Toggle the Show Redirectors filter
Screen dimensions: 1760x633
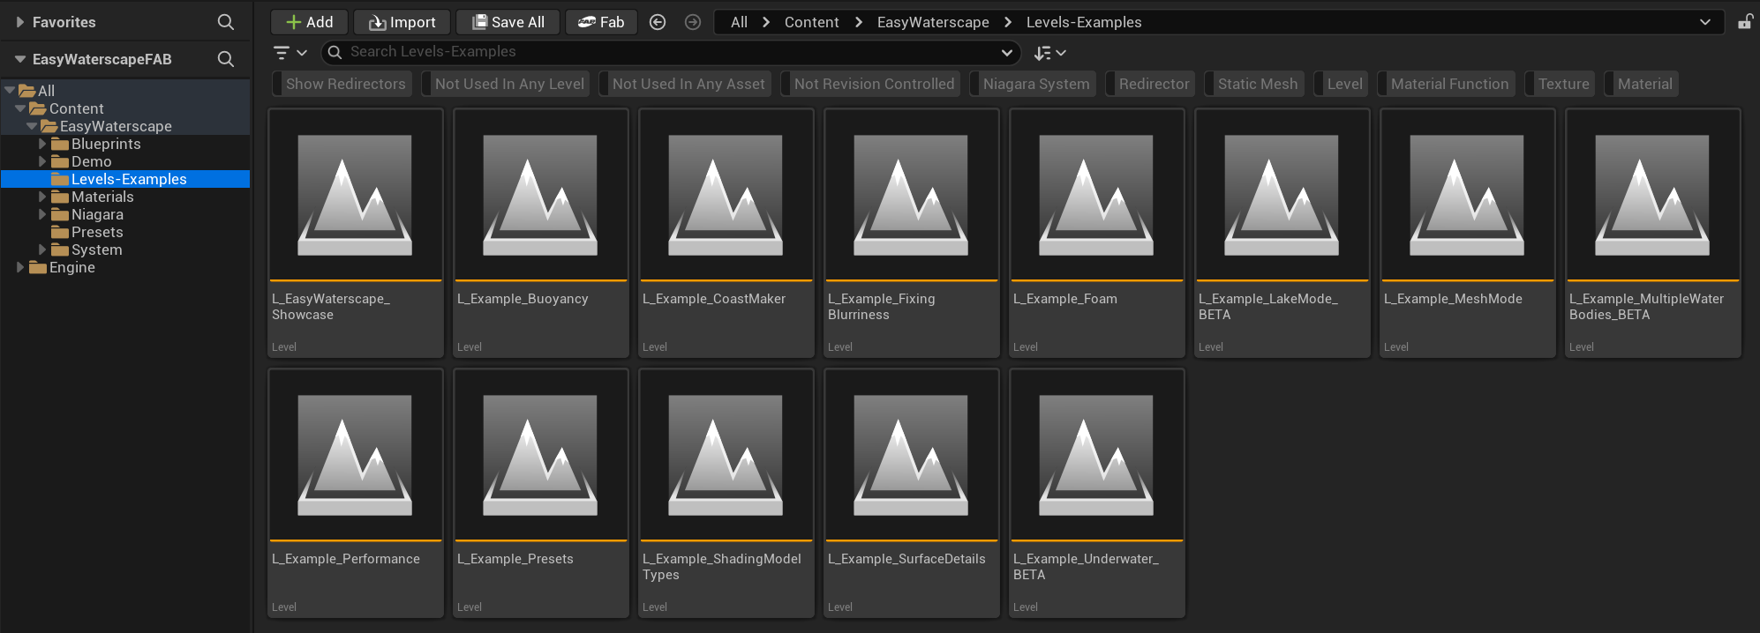(x=342, y=84)
